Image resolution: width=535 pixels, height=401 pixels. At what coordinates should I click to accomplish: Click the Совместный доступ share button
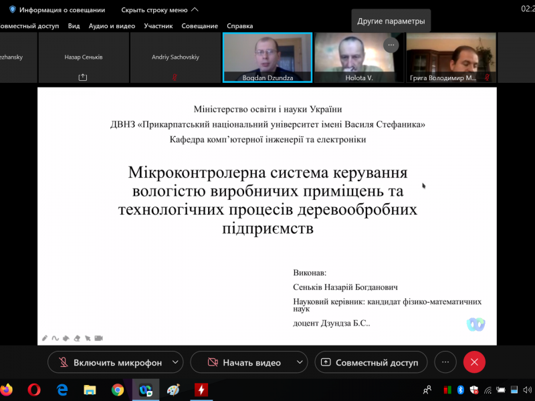pyautogui.click(x=370, y=362)
